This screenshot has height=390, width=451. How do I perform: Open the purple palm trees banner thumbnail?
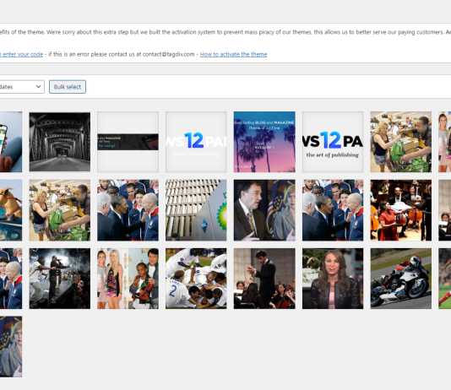[x=264, y=142]
